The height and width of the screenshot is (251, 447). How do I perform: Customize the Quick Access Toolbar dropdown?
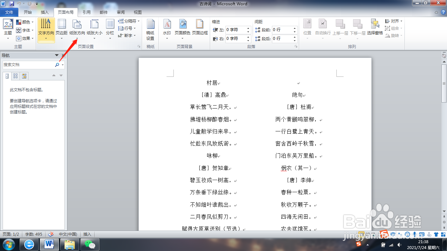(37, 4)
